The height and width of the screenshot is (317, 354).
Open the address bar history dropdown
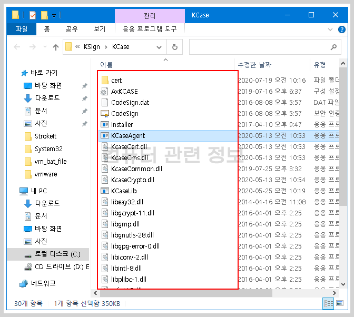(159, 47)
